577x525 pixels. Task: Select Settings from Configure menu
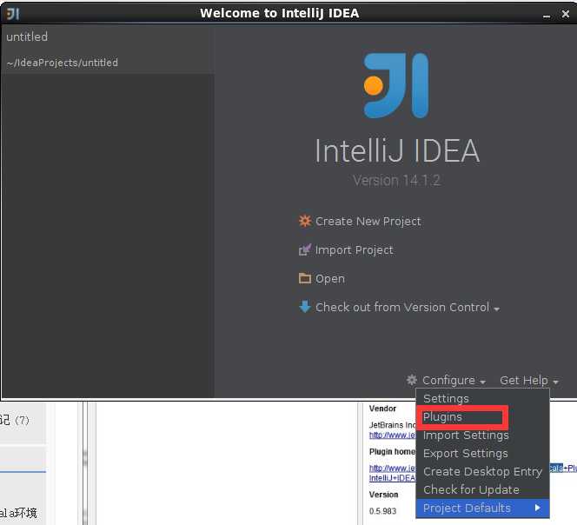pyautogui.click(x=482, y=398)
